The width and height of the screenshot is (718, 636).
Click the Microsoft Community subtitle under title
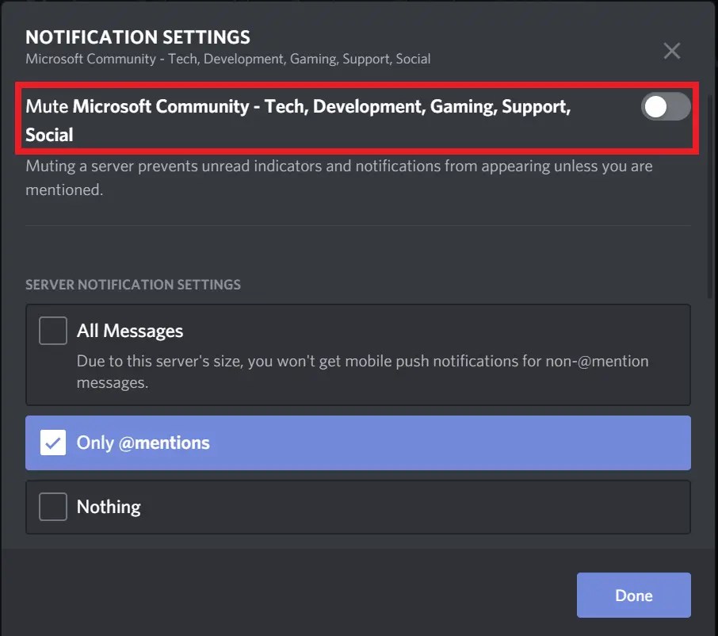click(x=228, y=59)
